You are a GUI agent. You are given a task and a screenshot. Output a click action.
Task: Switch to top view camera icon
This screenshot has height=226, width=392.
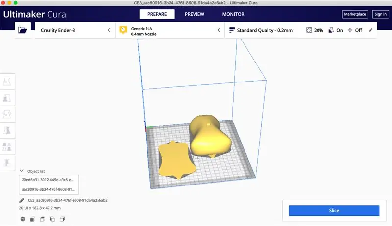[43, 219]
